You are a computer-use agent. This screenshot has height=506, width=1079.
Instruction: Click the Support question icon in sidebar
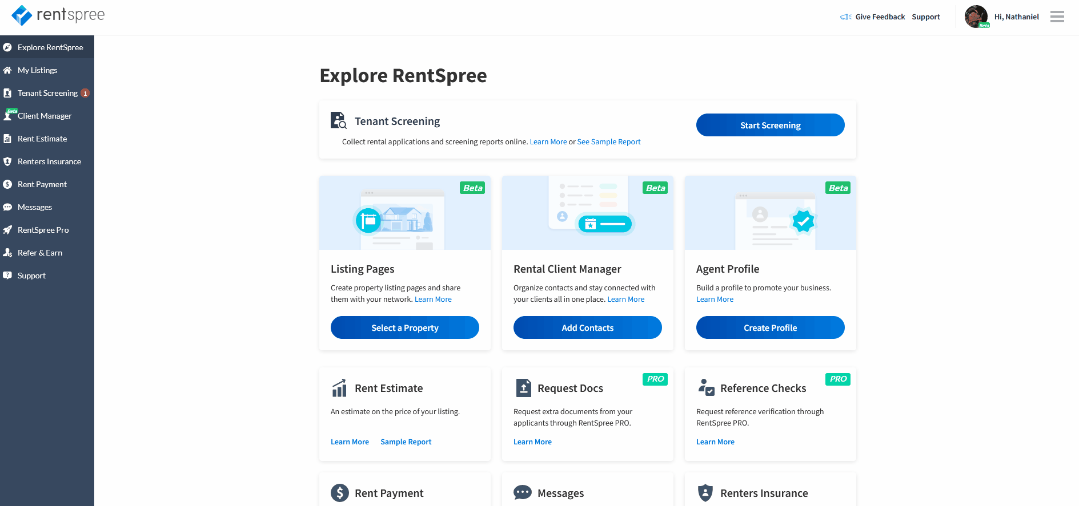coord(7,276)
